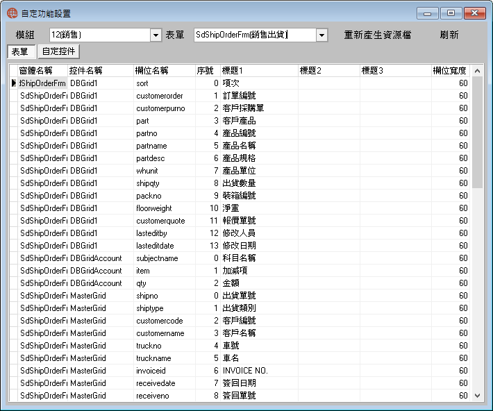Click the 控件名稱 column header
The image size is (493, 411).
tap(101, 70)
